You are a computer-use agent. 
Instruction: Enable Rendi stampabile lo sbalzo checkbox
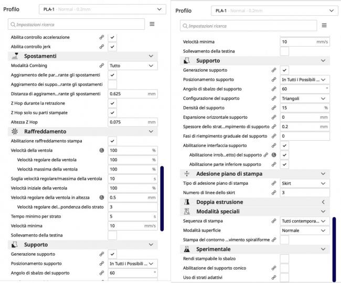pyautogui.click(x=284, y=258)
